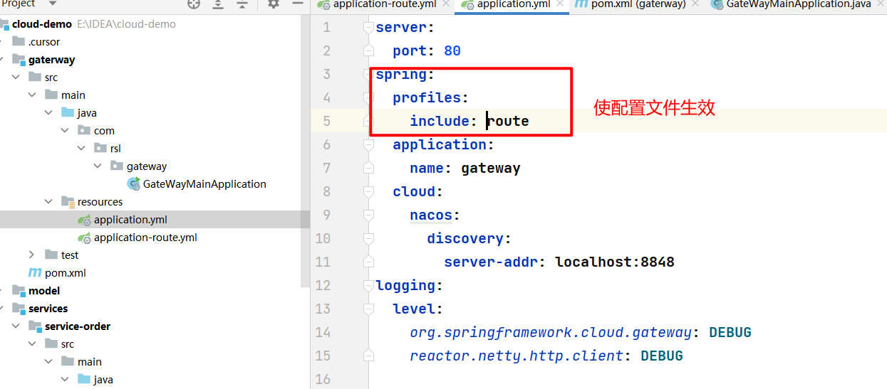
Task: Expand the test folder
Action: [x=32, y=255]
